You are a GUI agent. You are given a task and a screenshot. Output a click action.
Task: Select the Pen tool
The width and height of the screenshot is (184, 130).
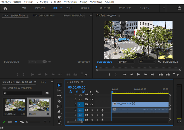(59, 112)
